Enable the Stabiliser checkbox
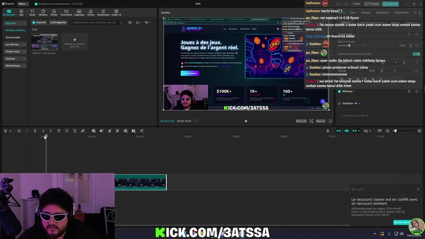425x239 pixels. pos(339,104)
